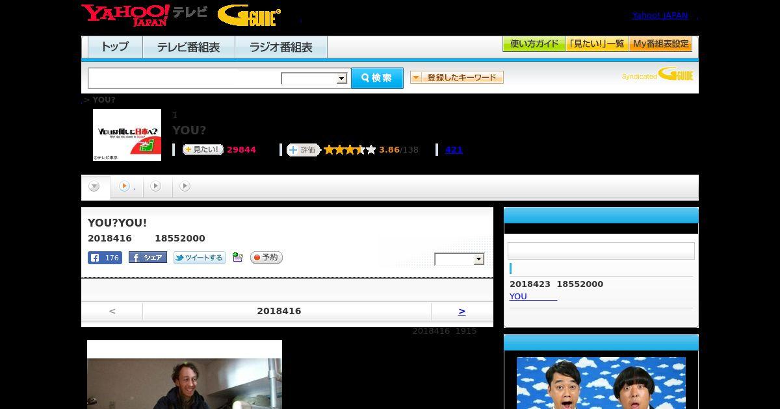
Task: Click the Facebook シェア button
Action: pos(148,258)
